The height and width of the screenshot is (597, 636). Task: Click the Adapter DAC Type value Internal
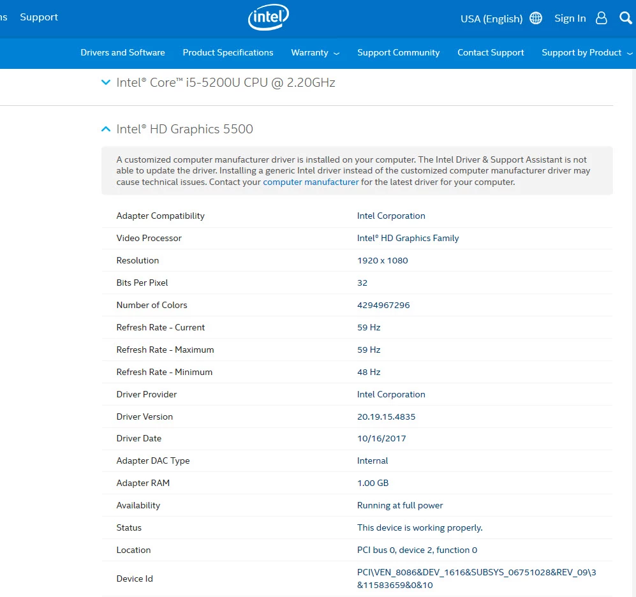[373, 461]
